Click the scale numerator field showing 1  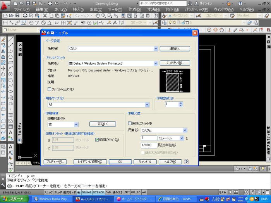point(149,138)
